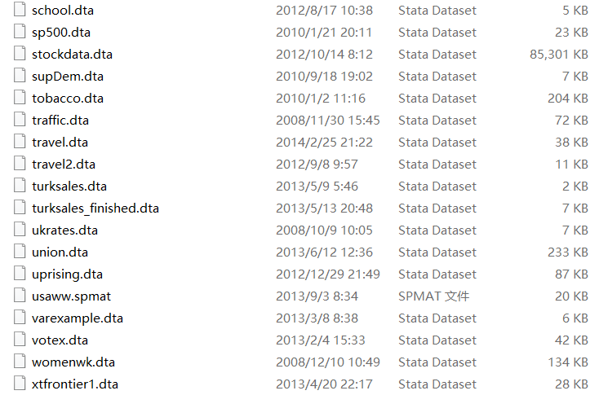Click the school.dta file icon
Image resolution: width=599 pixels, height=395 pixels.
pos(20,11)
